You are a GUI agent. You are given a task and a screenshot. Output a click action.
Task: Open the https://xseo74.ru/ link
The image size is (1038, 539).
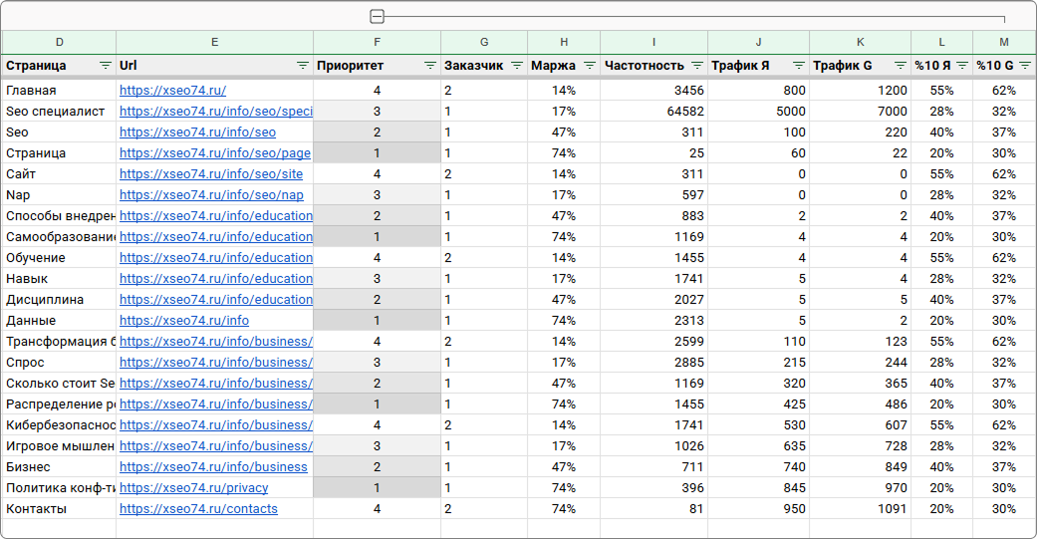click(172, 90)
